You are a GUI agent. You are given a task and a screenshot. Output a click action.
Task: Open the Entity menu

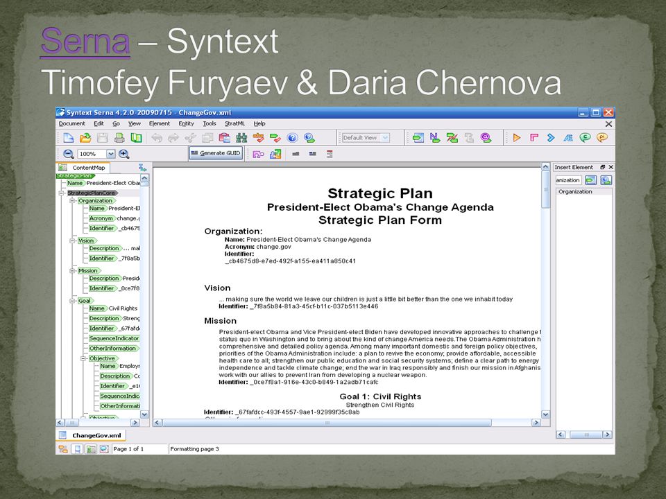186,123
